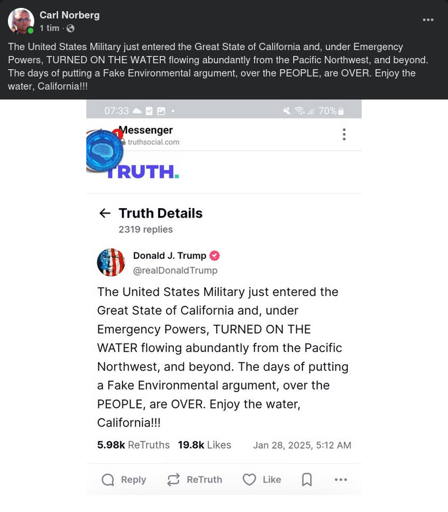Open Carl Norberg's profile picture
The image size is (448, 512).
pos(21,21)
